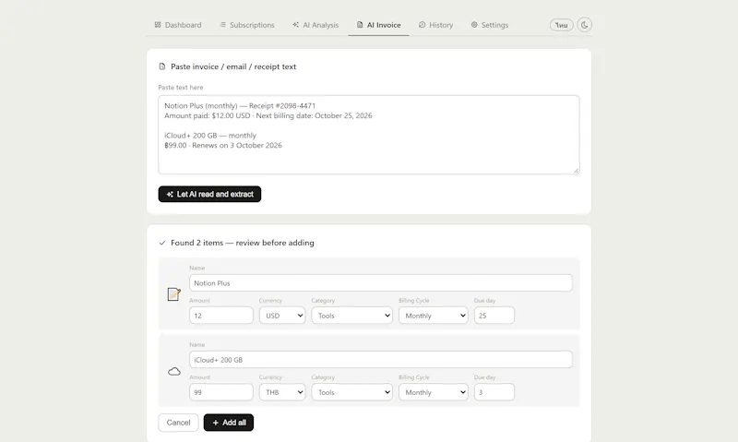Click the Paste invoice / email / receipt text heading

(x=233, y=66)
